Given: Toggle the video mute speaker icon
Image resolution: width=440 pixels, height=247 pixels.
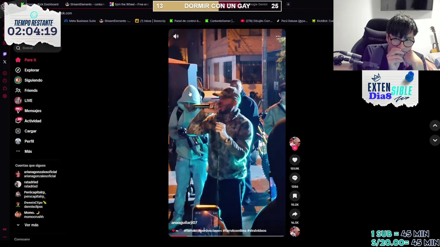Looking at the screenshot, I should (176, 36).
